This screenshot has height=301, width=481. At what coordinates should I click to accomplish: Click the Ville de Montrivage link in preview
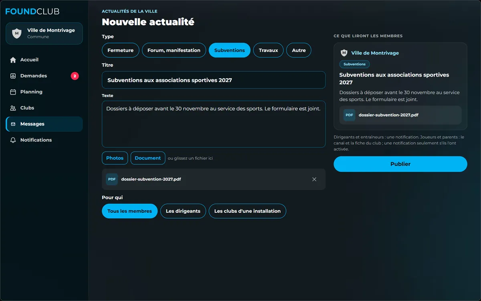[375, 53]
